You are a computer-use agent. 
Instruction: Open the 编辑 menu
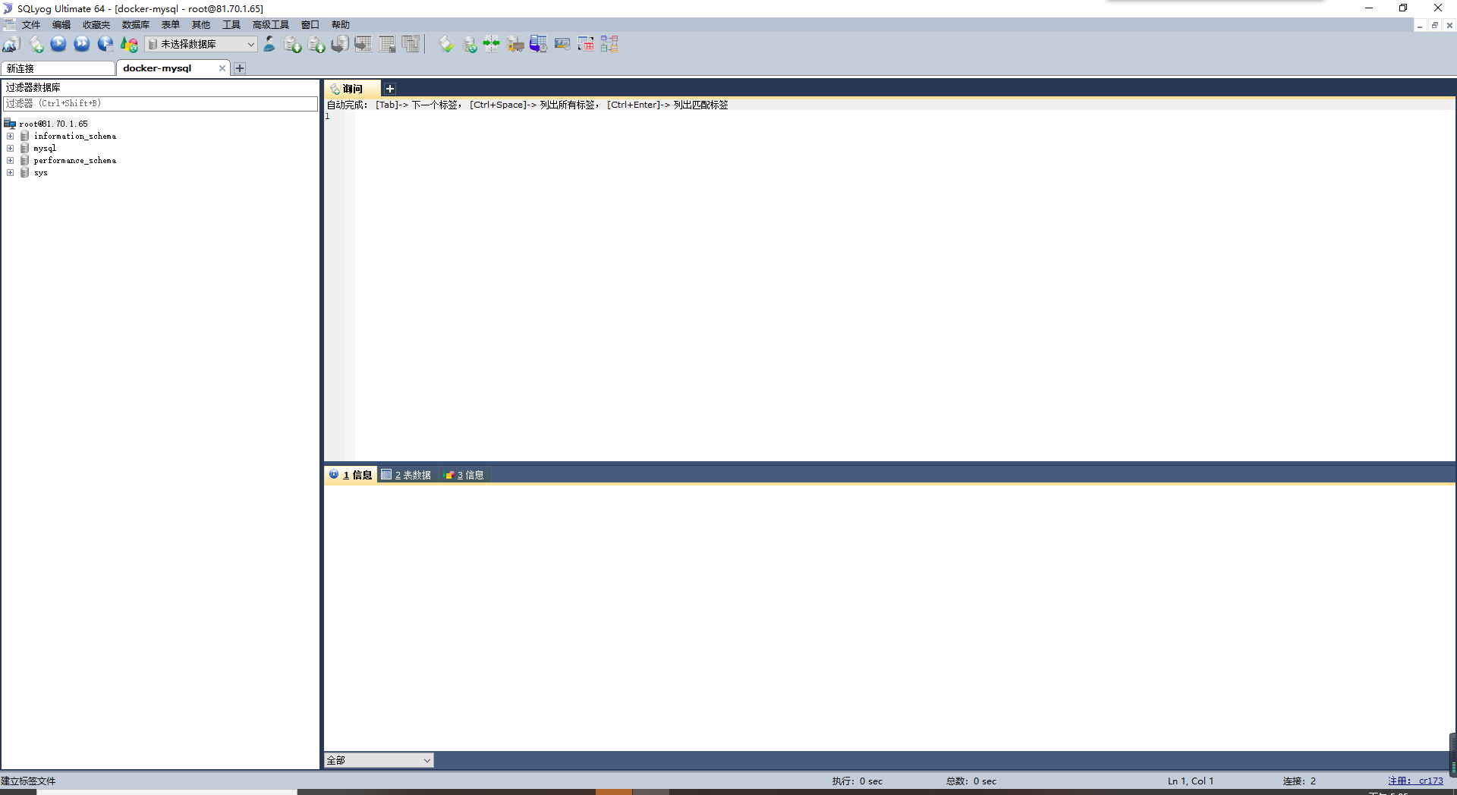click(x=61, y=25)
